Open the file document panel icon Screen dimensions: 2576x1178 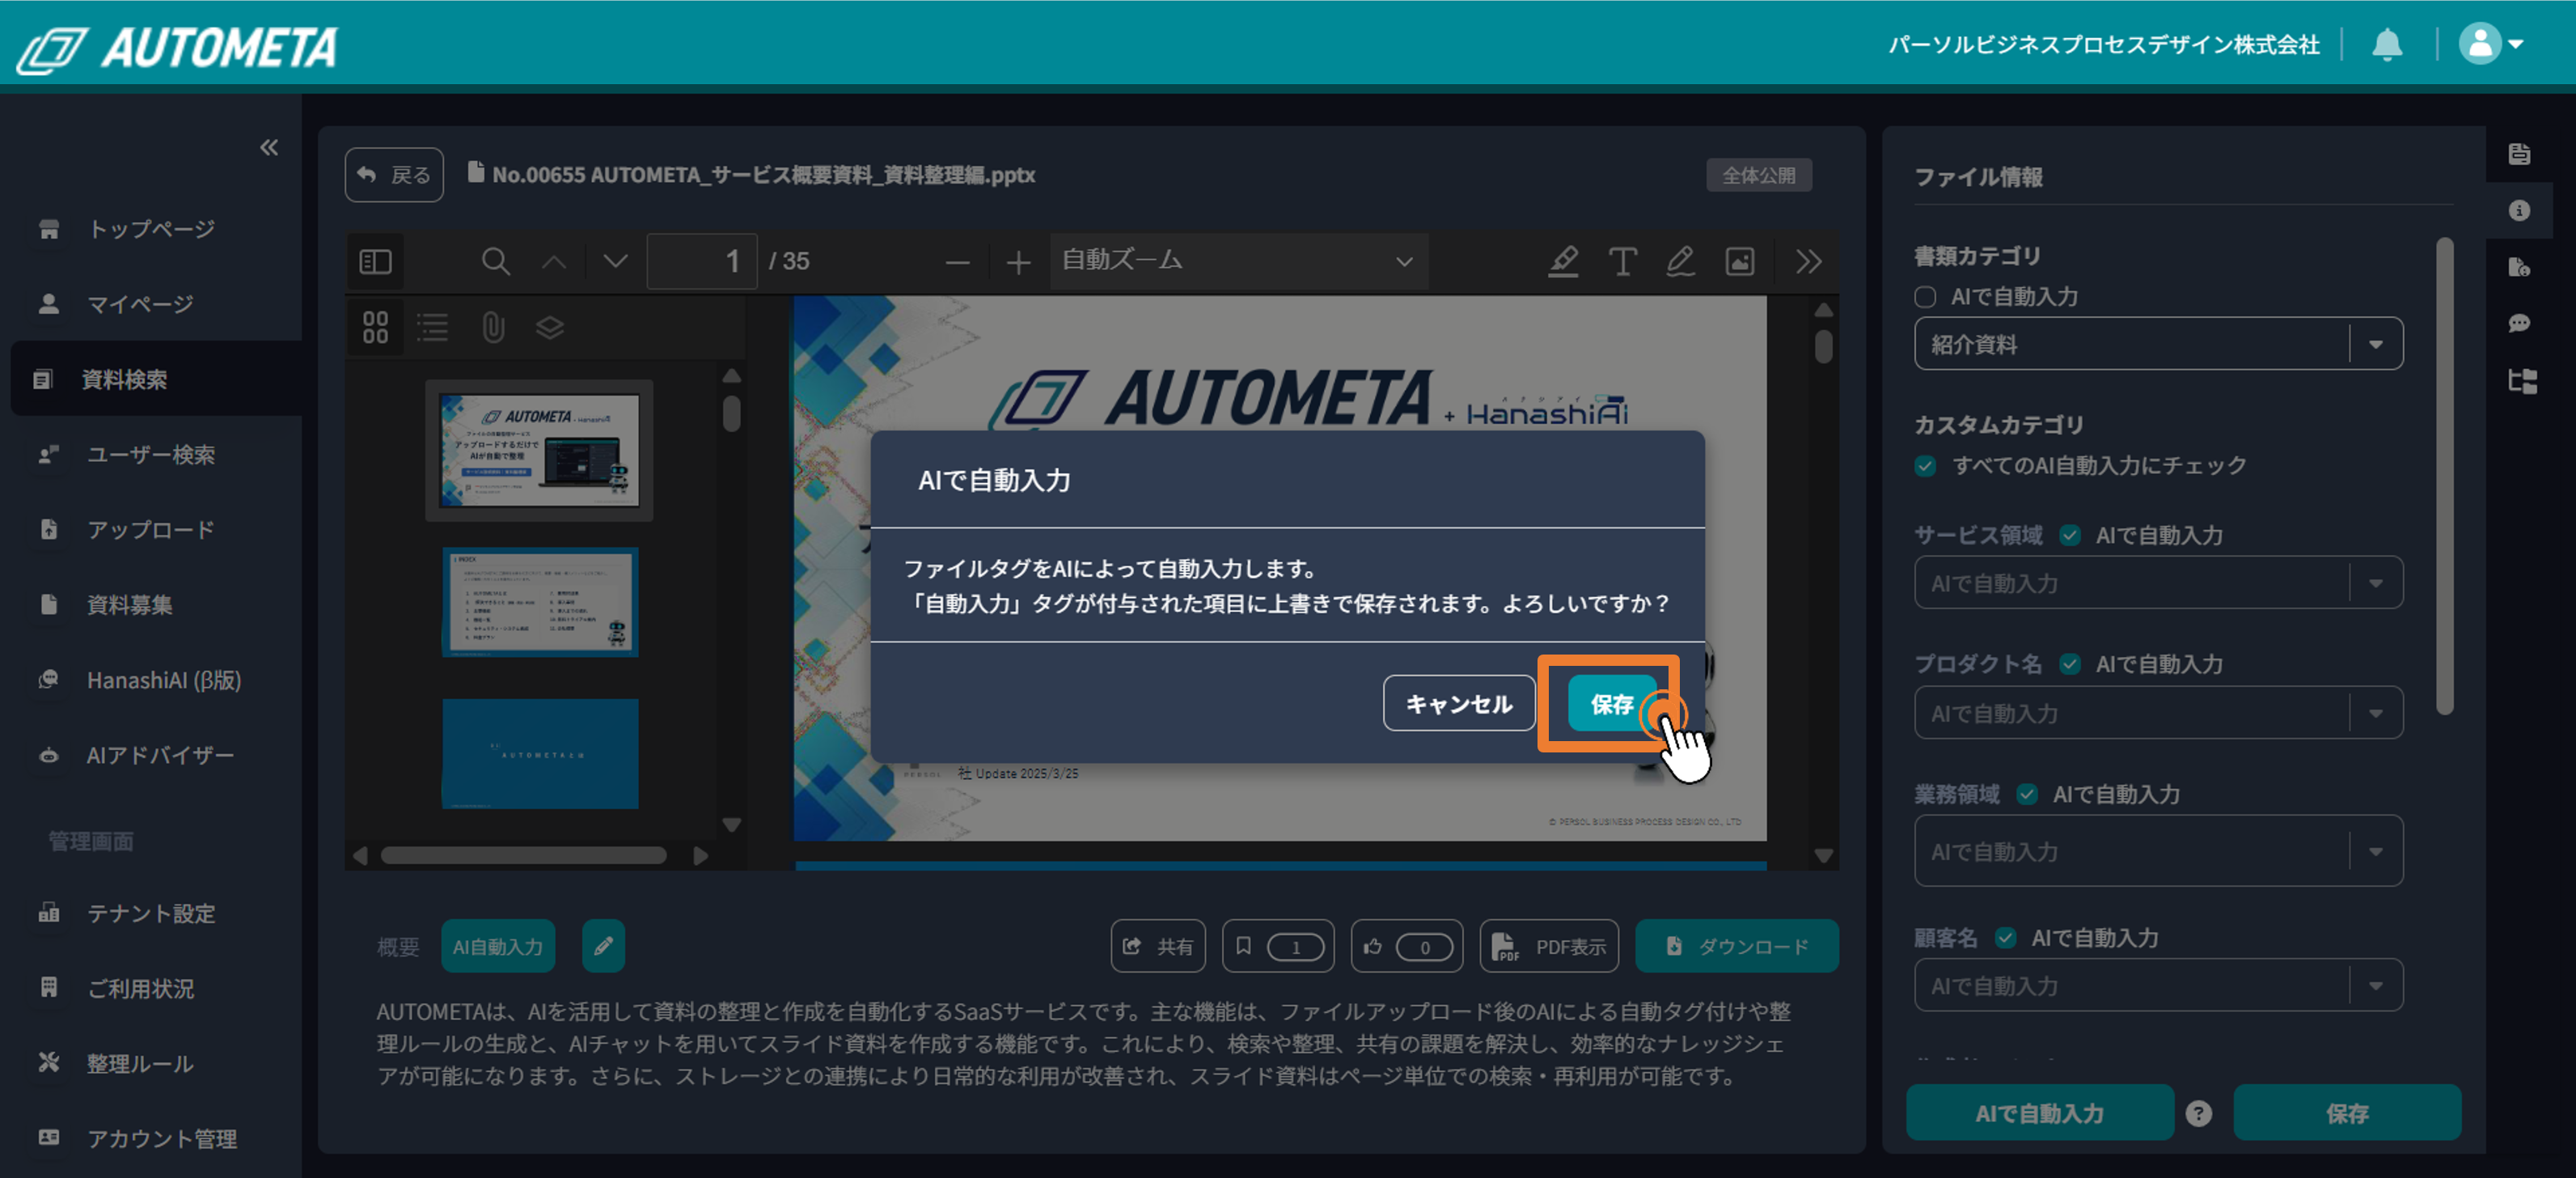2519,154
